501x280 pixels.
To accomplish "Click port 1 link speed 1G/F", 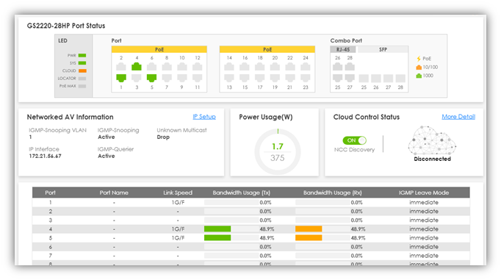I will (x=178, y=202).
